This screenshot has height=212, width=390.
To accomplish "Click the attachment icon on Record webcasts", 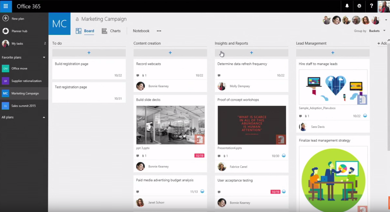I will point(143,75).
